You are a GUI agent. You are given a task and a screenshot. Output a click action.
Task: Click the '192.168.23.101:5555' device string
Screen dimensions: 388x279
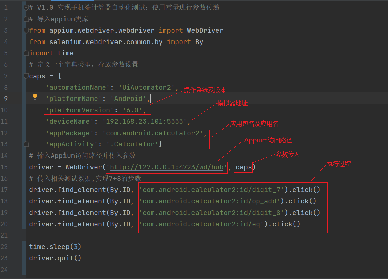144,121
